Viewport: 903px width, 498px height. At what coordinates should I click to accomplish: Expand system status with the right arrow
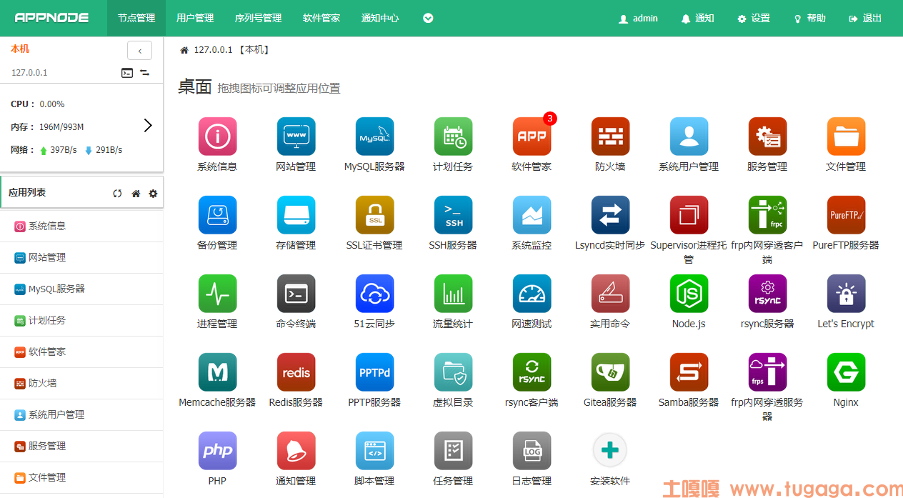(148, 126)
